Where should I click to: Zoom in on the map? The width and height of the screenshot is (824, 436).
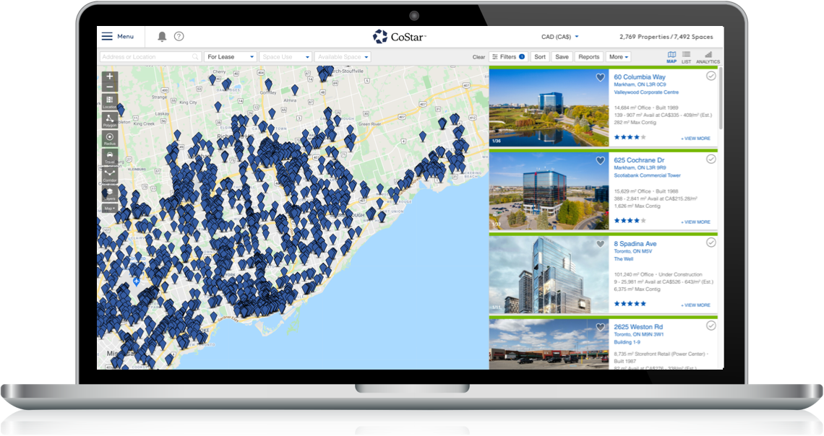[x=110, y=76]
